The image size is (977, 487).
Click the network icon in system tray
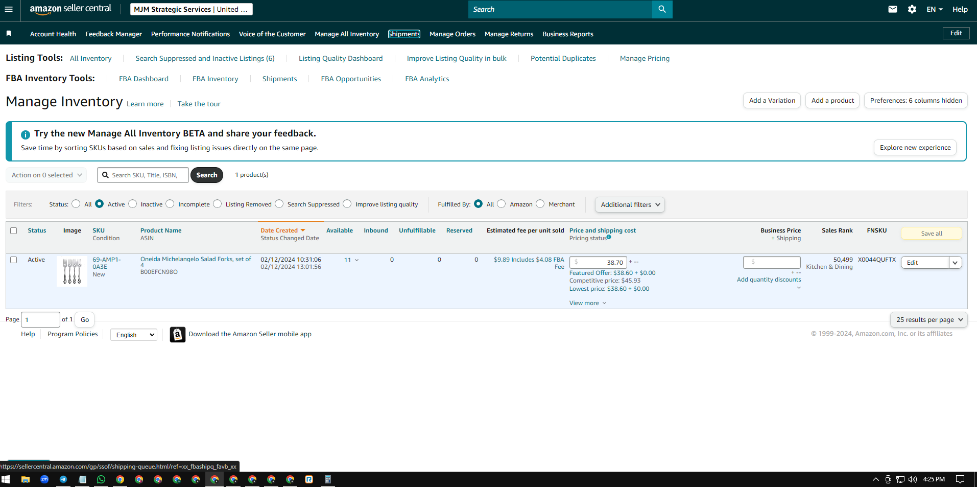click(x=900, y=479)
